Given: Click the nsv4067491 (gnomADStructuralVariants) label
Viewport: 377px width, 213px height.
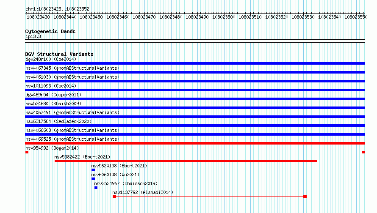Looking at the screenshot, I should pyautogui.click(x=72, y=112).
